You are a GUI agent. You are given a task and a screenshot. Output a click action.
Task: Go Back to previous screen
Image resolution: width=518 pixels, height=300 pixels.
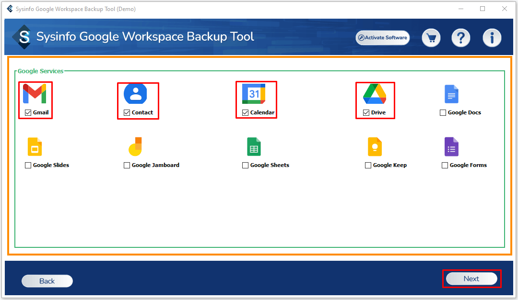(x=47, y=281)
